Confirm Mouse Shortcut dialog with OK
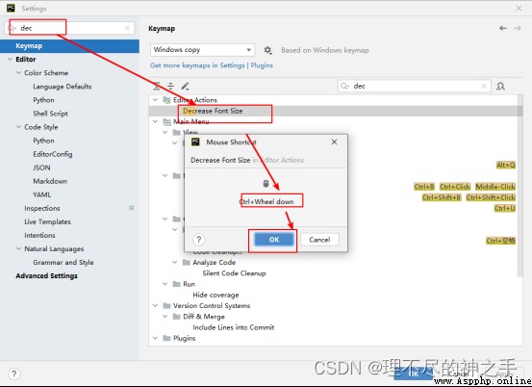Viewport: 532px width, 387px height. click(x=274, y=240)
